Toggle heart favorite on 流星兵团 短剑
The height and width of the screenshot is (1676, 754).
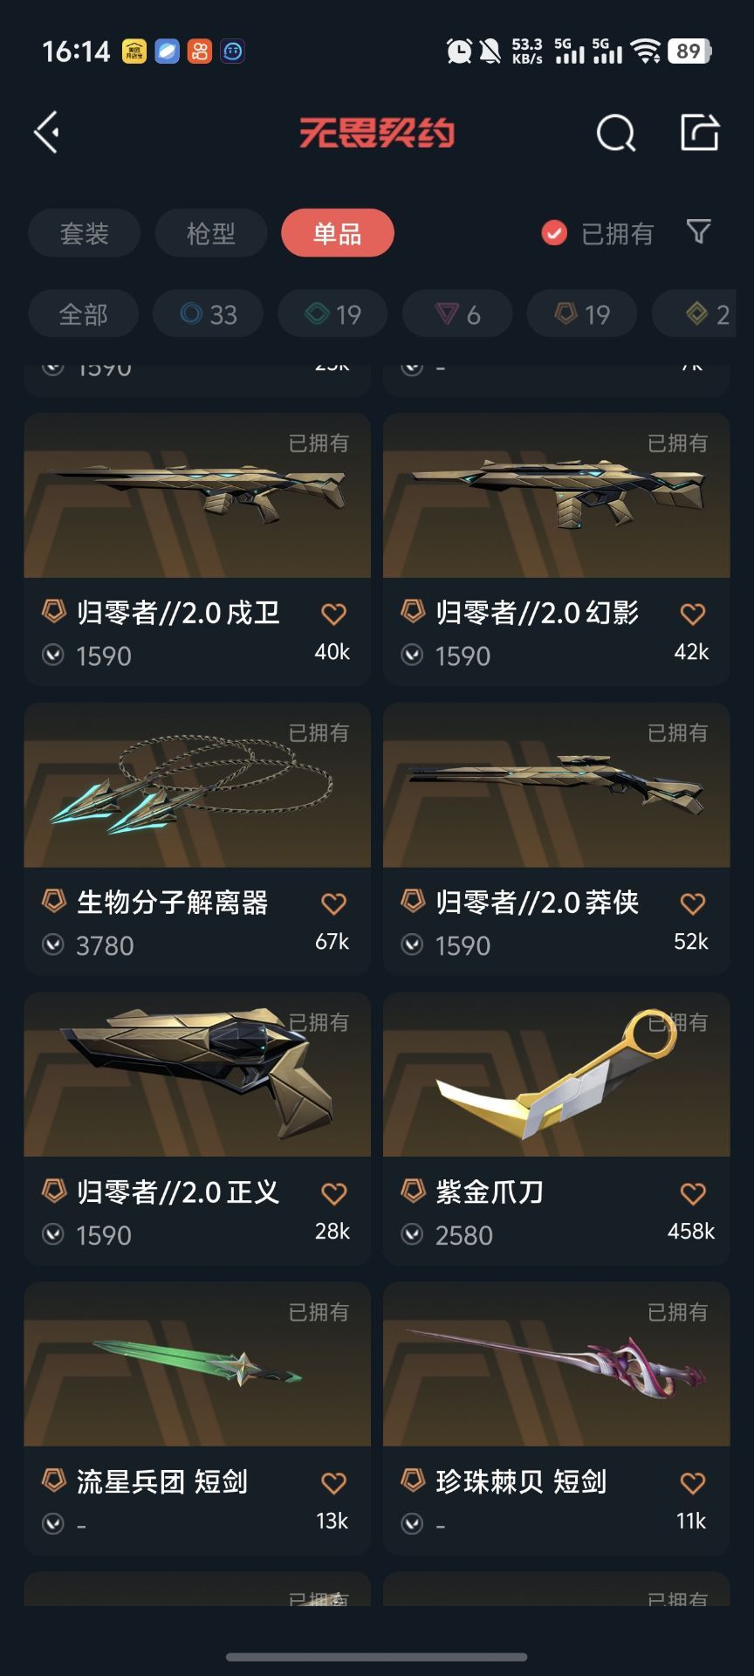point(333,1483)
